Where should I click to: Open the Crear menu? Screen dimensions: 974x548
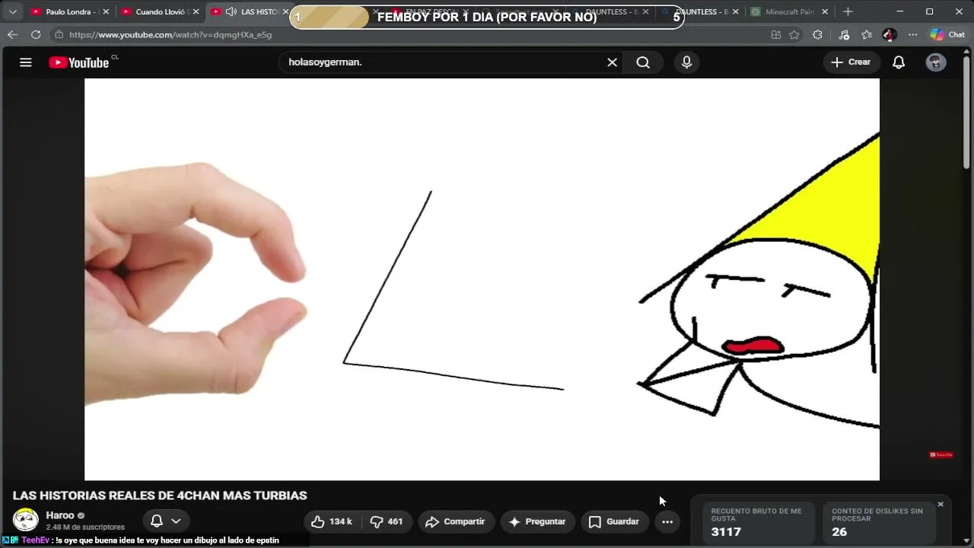851,62
